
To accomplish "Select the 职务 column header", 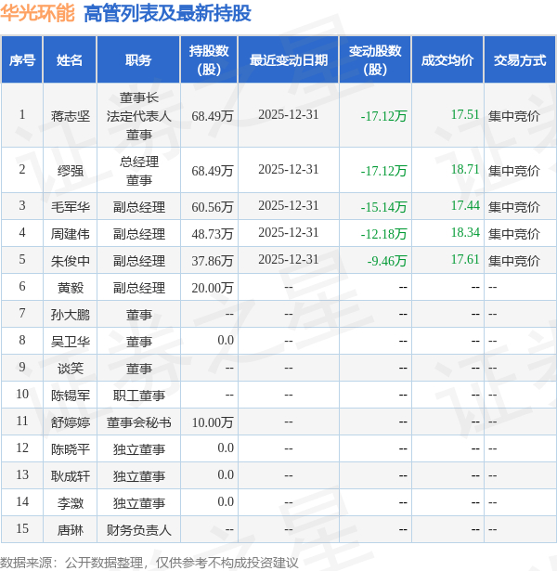I will (x=138, y=59).
